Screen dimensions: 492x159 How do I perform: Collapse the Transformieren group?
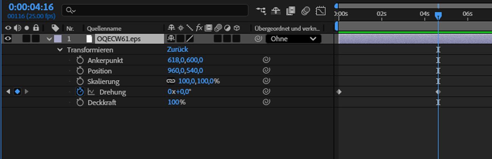[x=59, y=50]
